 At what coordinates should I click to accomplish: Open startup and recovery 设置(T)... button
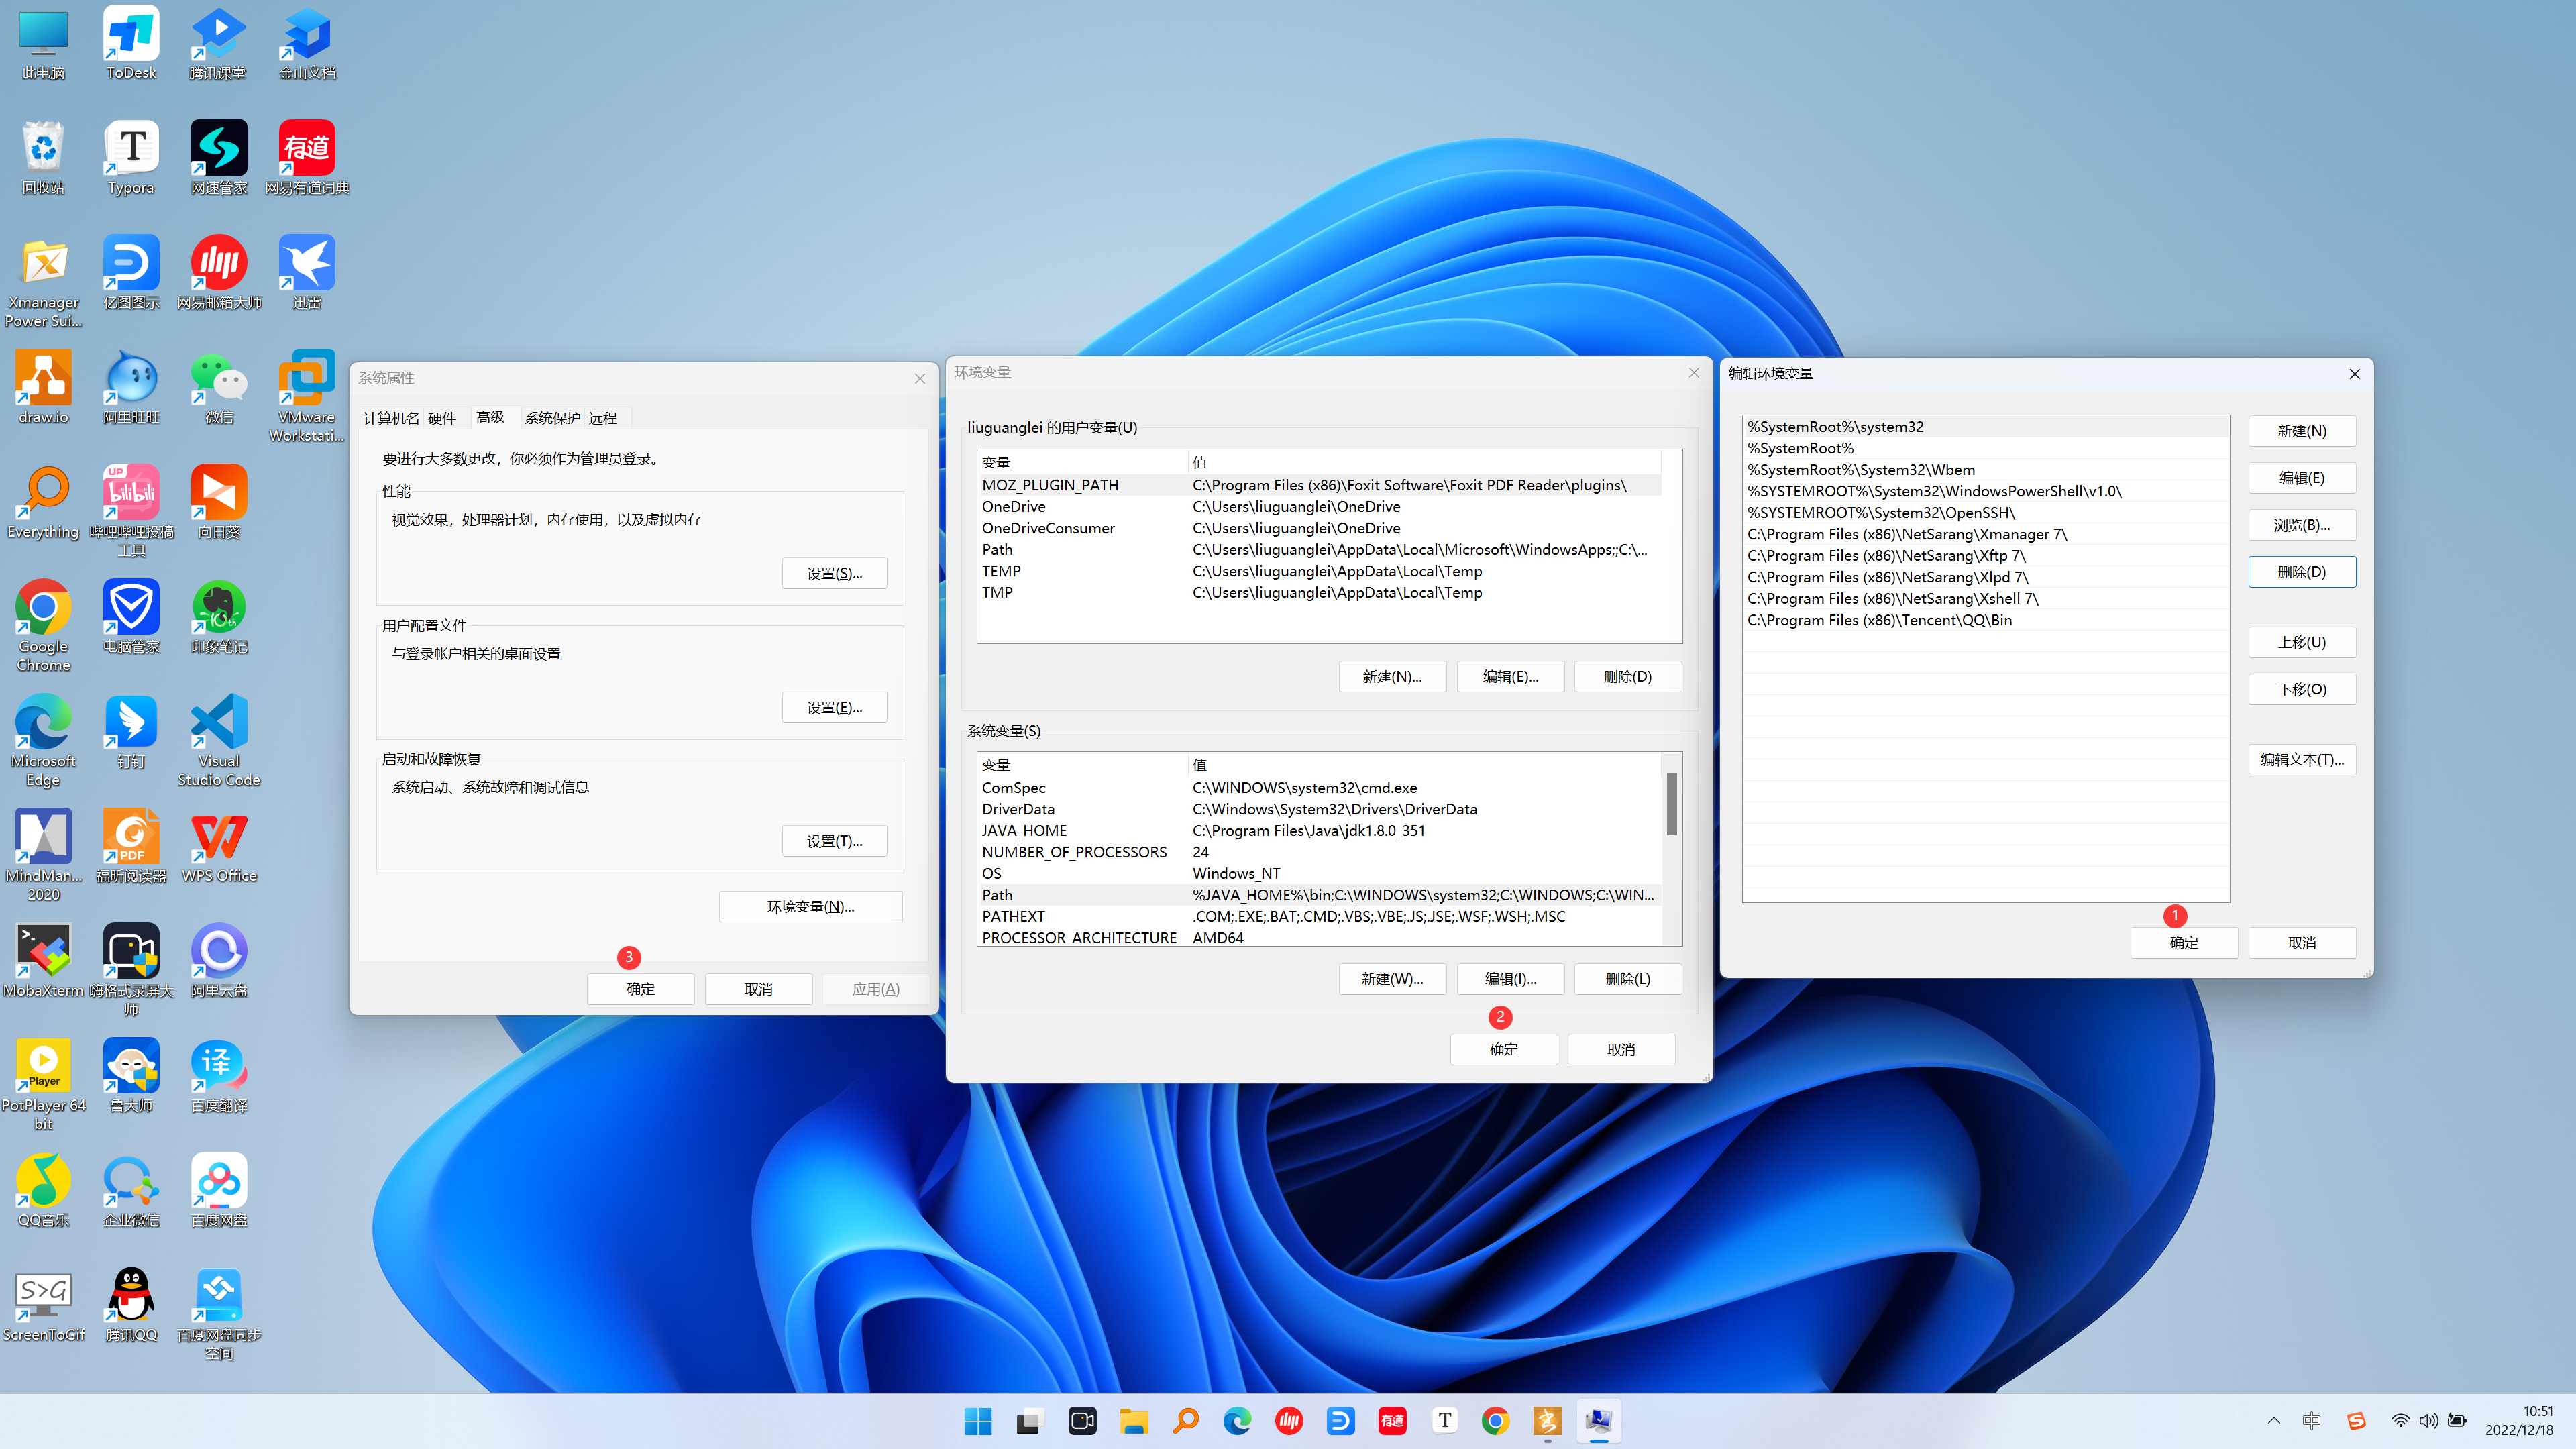click(834, 841)
